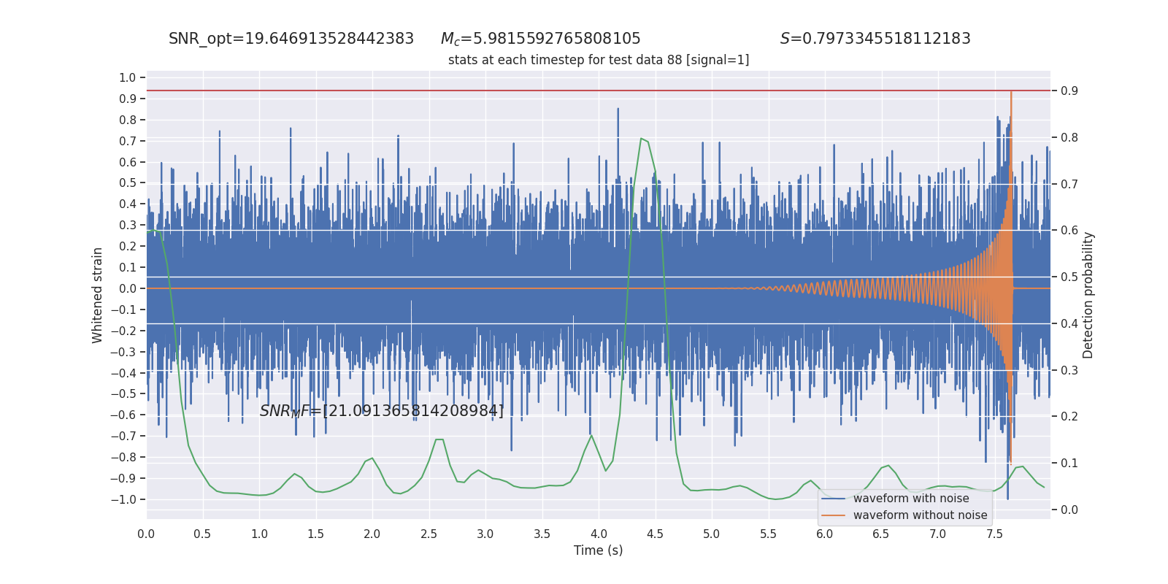Click the x-axis tick label 6.0
The width and height of the screenshot is (1168, 584).
824,534
